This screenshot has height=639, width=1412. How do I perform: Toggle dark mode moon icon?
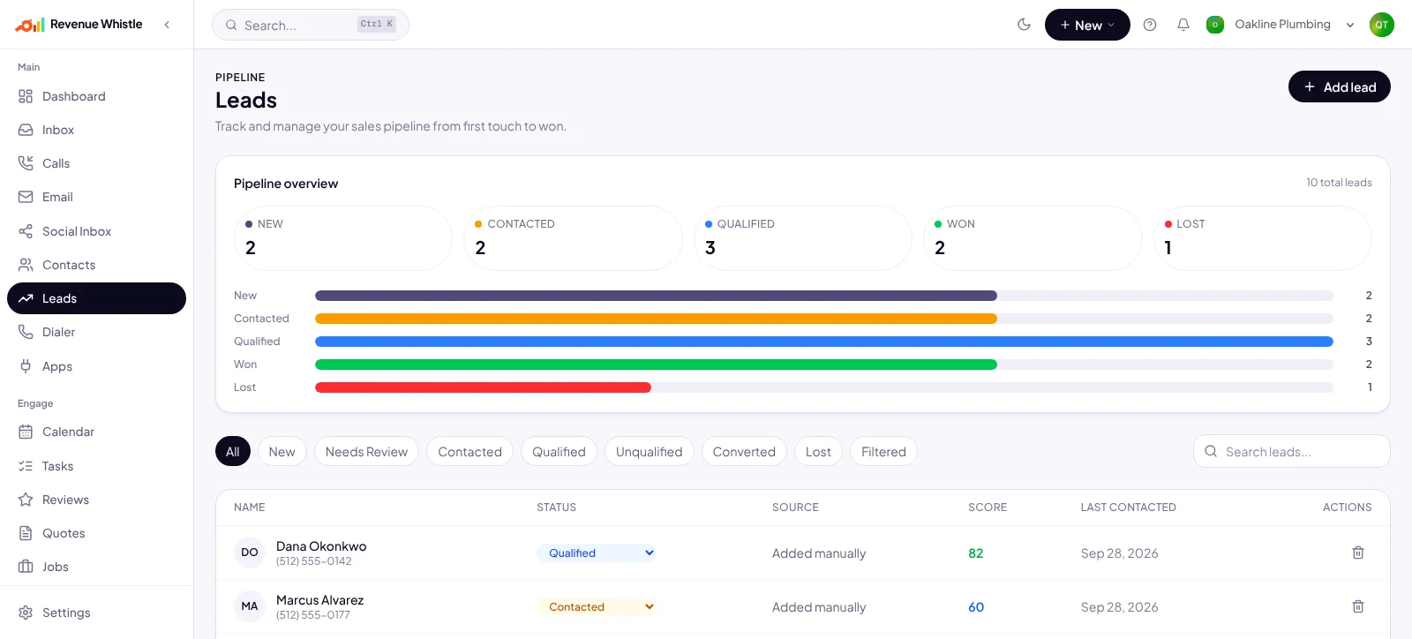(1024, 25)
